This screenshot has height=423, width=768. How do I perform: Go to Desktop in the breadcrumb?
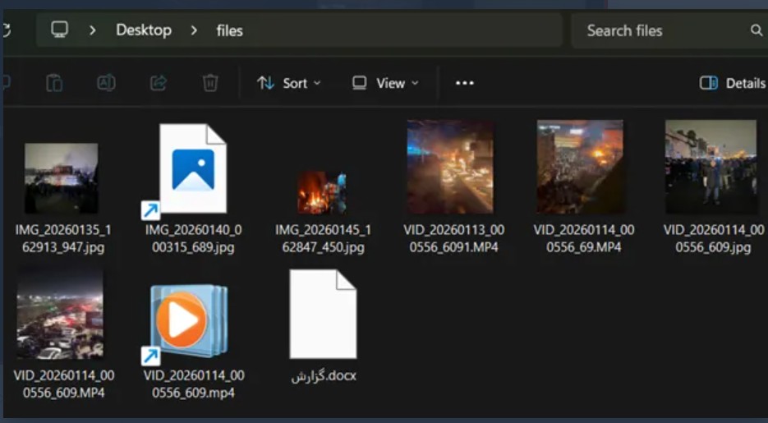[144, 30]
